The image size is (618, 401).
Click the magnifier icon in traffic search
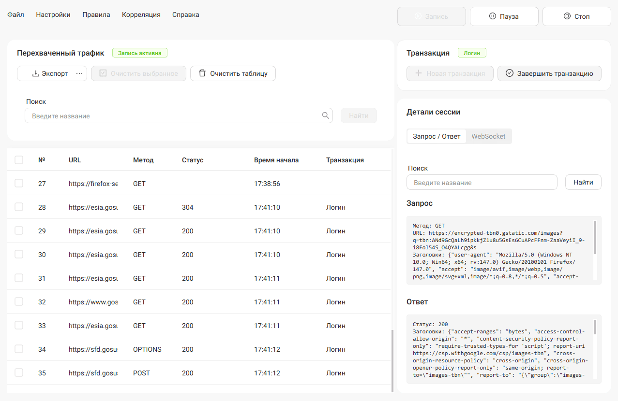pyautogui.click(x=326, y=115)
